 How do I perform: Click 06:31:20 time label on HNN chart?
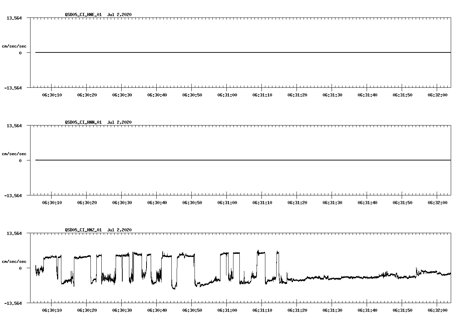point(297,203)
